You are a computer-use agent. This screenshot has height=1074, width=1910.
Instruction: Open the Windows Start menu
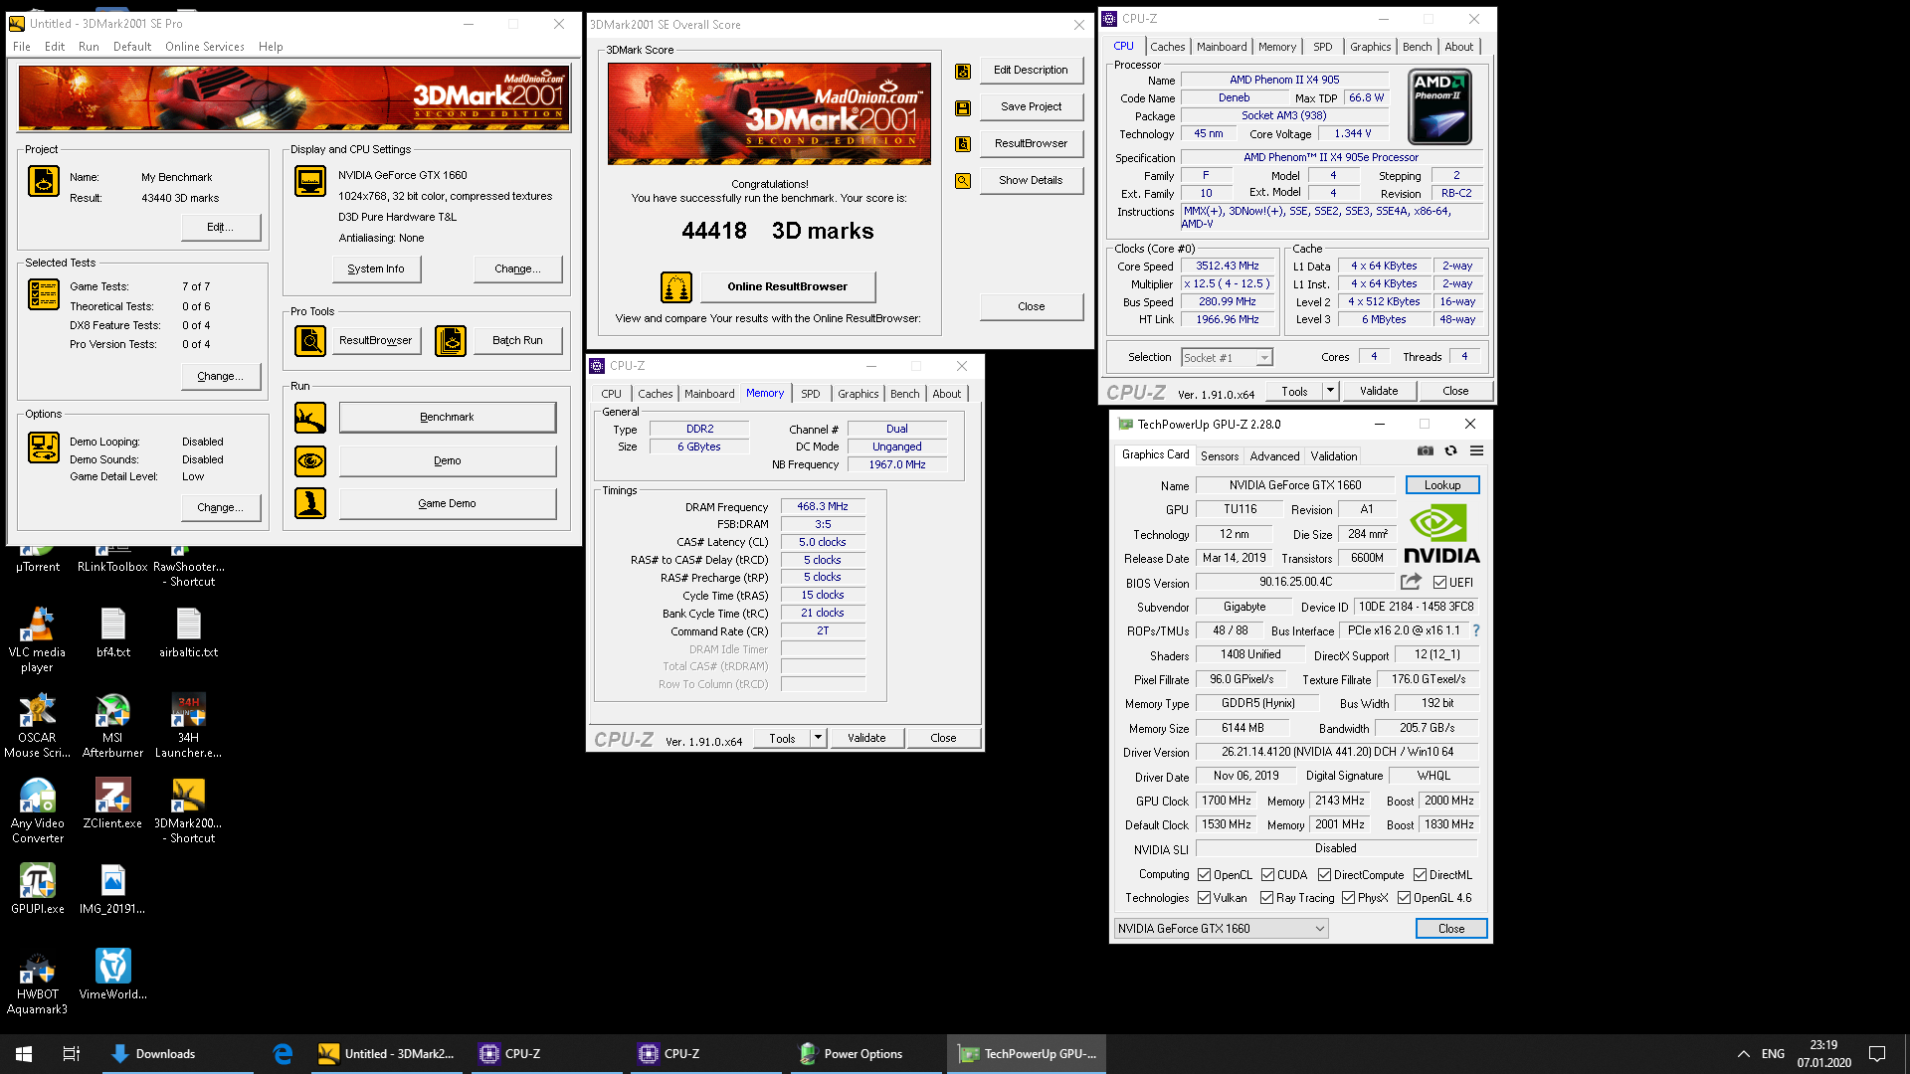tap(24, 1054)
